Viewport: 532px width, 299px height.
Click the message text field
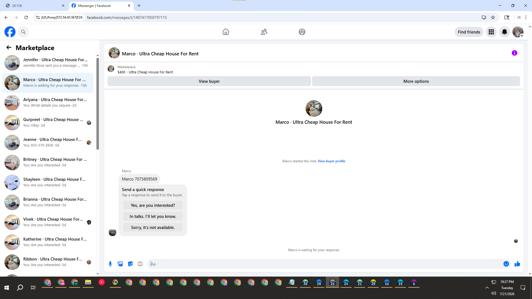tap(326, 264)
